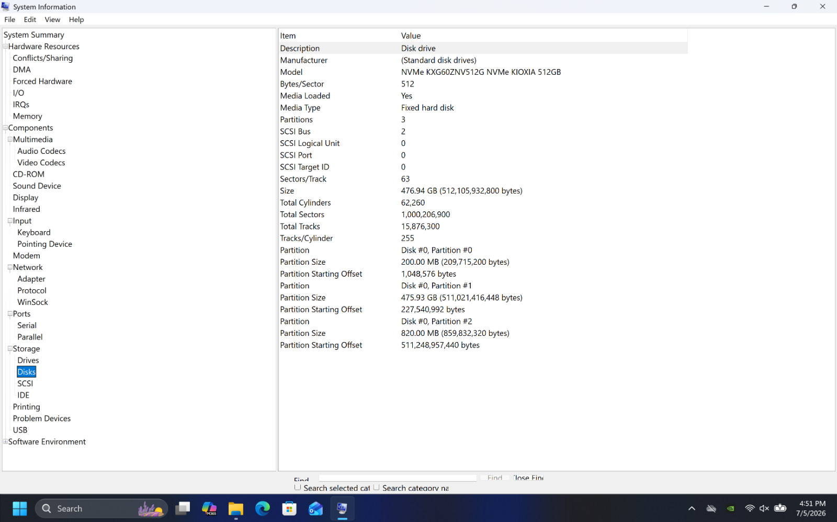Viewport: 837px width, 522px height.
Task: Open the View menu
Action: point(52,19)
